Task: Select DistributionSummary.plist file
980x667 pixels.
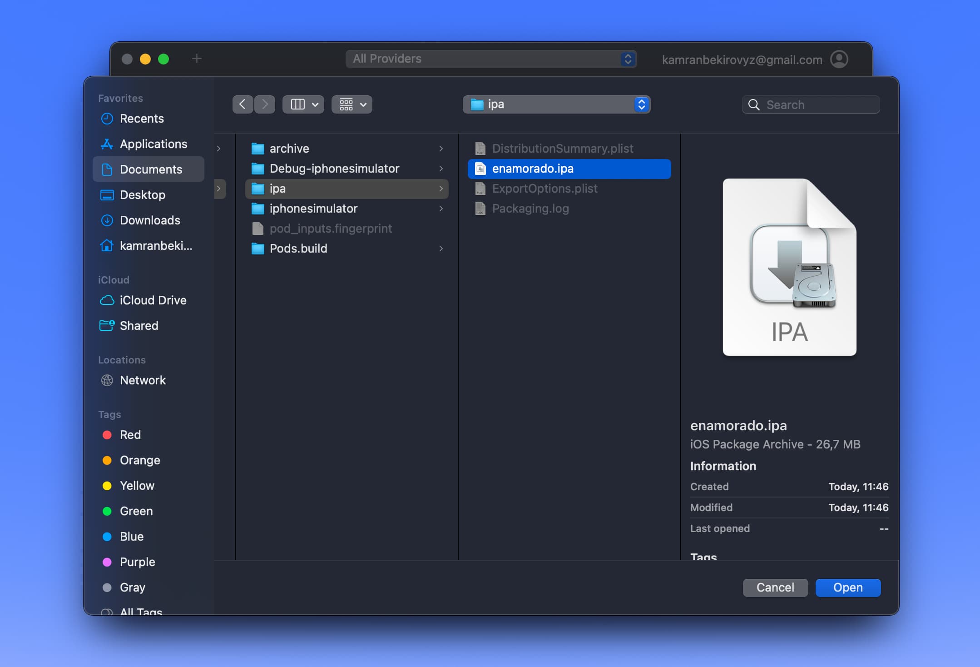Action: click(x=562, y=148)
